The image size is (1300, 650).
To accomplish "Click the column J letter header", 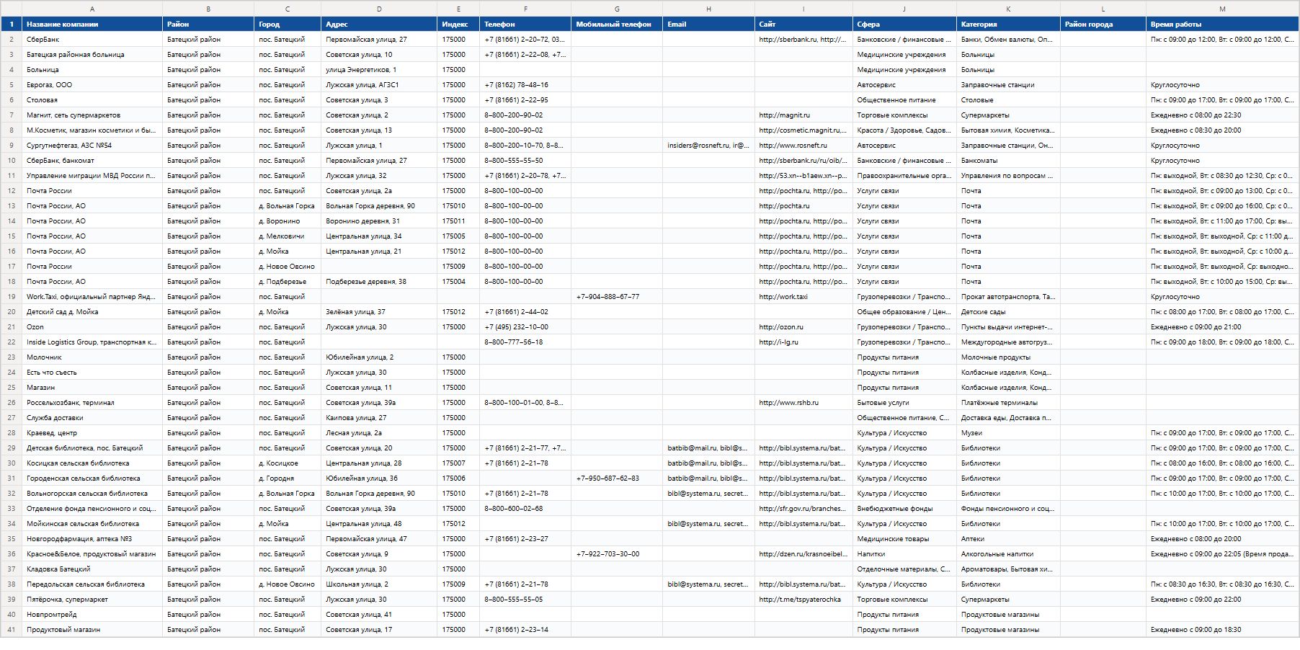I will tap(904, 9).
